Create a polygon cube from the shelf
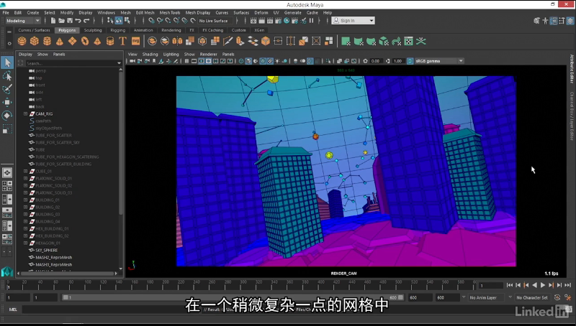Viewport: 576px width, 326px height. (35, 41)
